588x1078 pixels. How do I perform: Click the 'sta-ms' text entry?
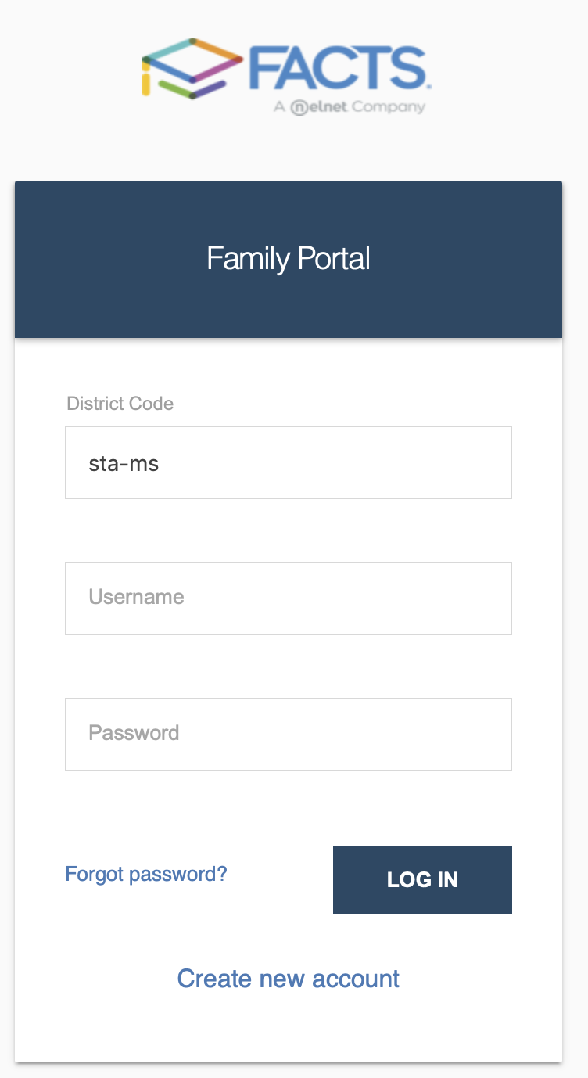pos(124,463)
